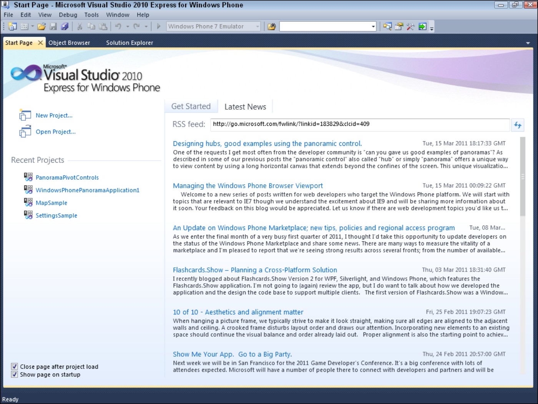Viewport: 538px width, 404px height.
Task: Click the Solution Explorer toolbar icon
Action: [x=387, y=27]
